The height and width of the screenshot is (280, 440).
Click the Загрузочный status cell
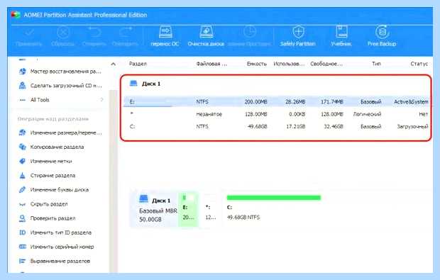[x=412, y=127]
